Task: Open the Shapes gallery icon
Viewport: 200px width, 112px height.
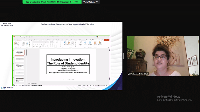Action: click(x=65, y=44)
